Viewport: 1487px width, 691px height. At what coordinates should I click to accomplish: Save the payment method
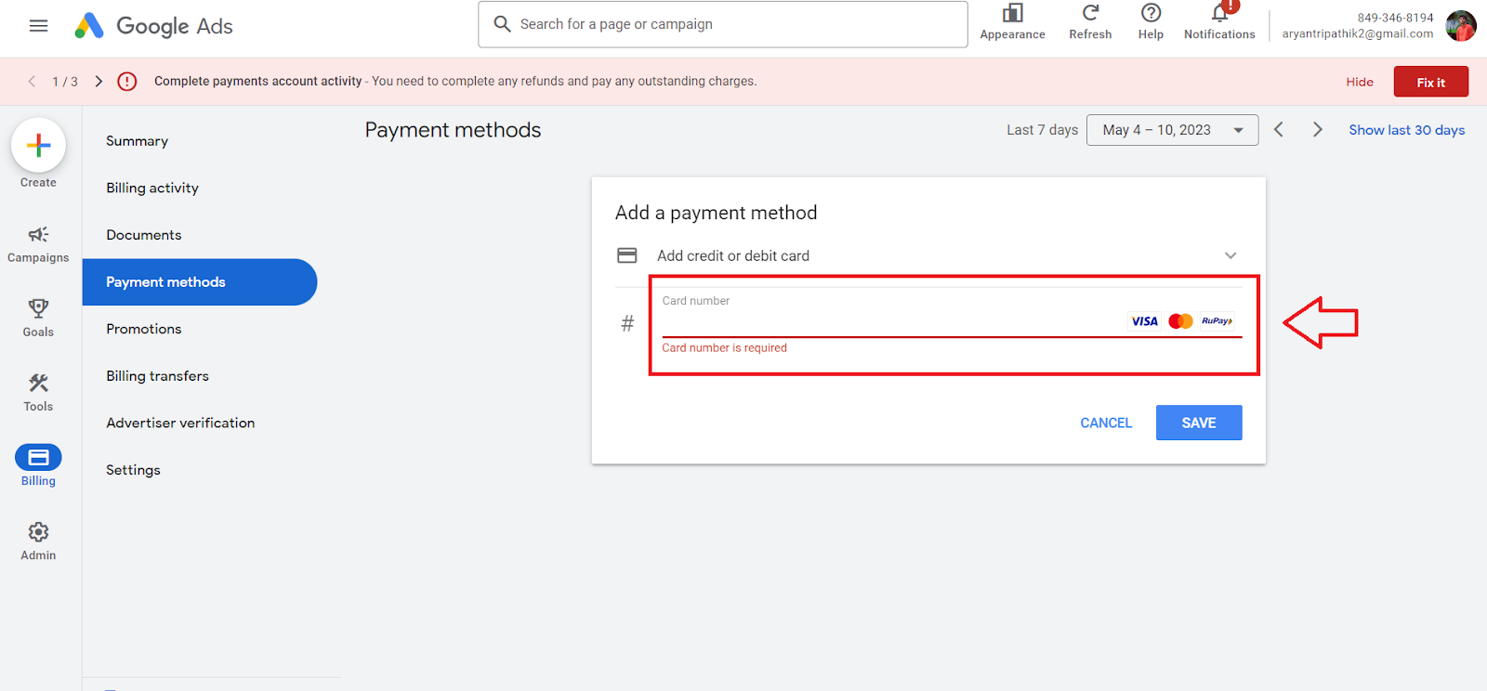point(1199,423)
